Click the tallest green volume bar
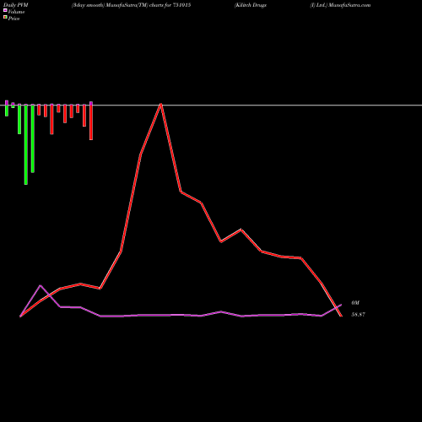Viewport: 422px width, 422px height. 26,144
